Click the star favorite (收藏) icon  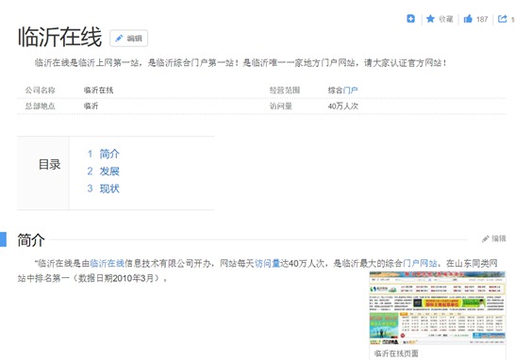coord(430,19)
